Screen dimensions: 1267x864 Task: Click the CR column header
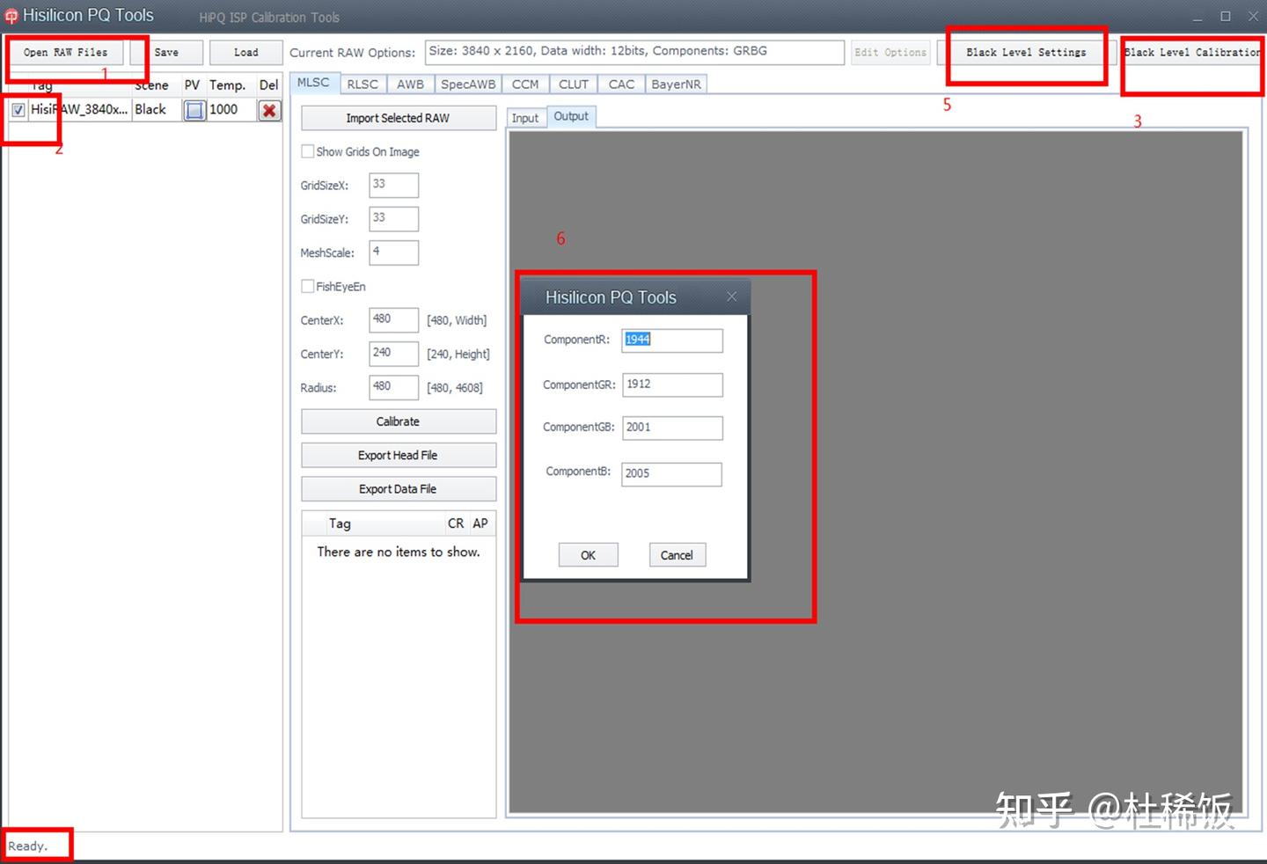pyautogui.click(x=456, y=524)
